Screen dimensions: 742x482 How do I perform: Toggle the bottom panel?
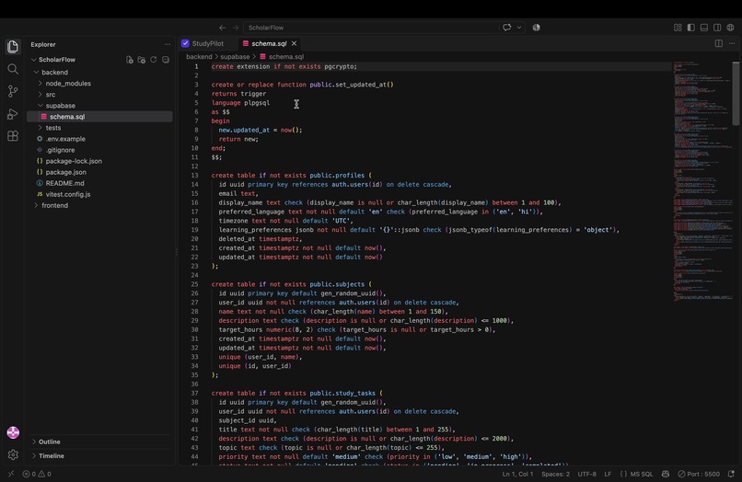click(x=704, y=28)
